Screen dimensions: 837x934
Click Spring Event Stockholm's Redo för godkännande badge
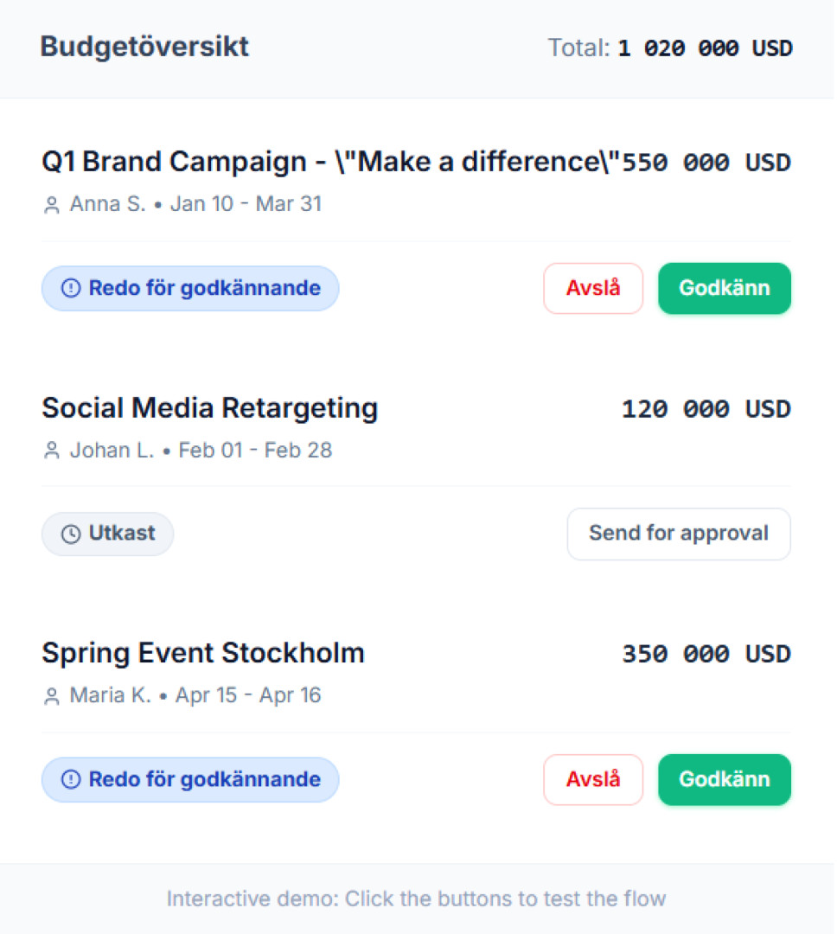point(190,780)
